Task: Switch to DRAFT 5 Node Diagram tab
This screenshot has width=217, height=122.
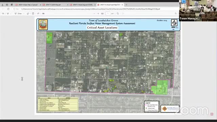Action: point(82,5)
